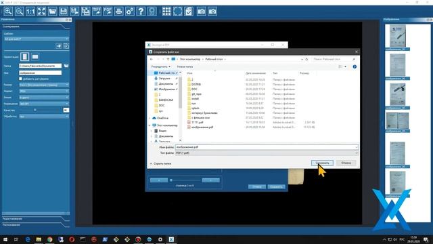Click the question mark help icon
Viewport: 433px width, 244px height.
point(141,12)
